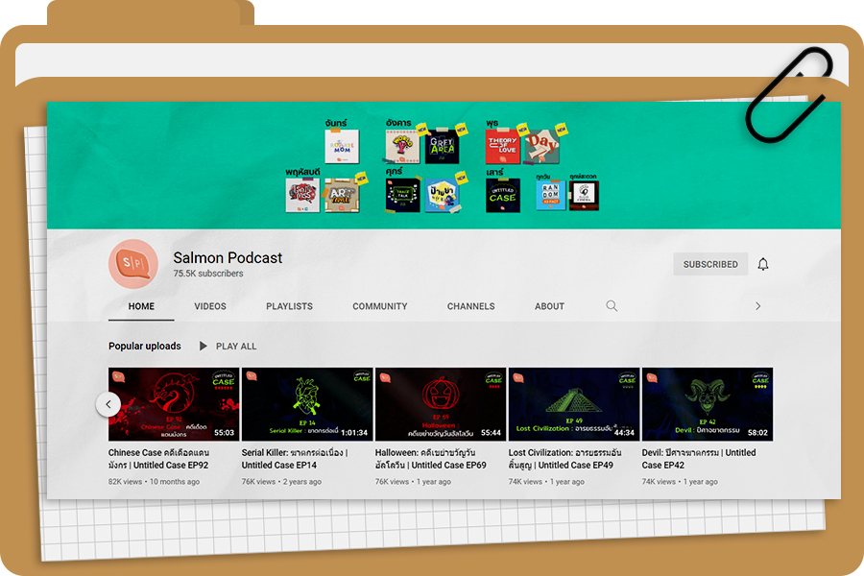This screenshot has width=864, height=576.
Task: Open the Popular uploads section heading
Action: [144, 347]
